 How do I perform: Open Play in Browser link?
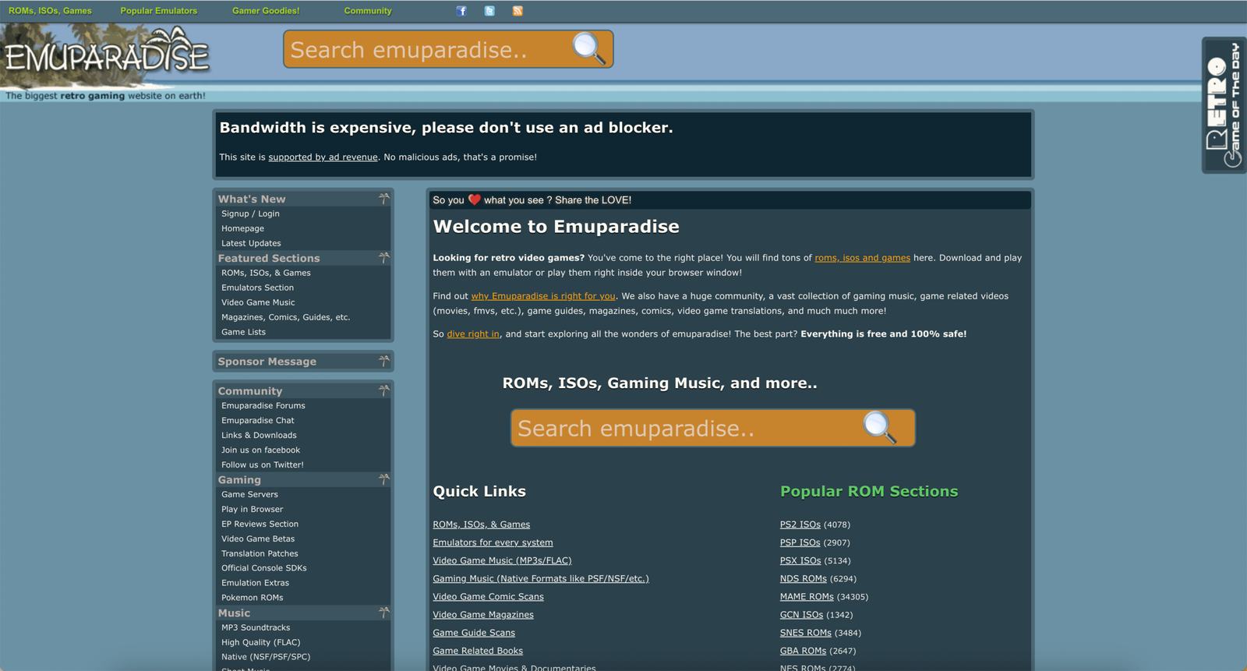coord(252,510)
